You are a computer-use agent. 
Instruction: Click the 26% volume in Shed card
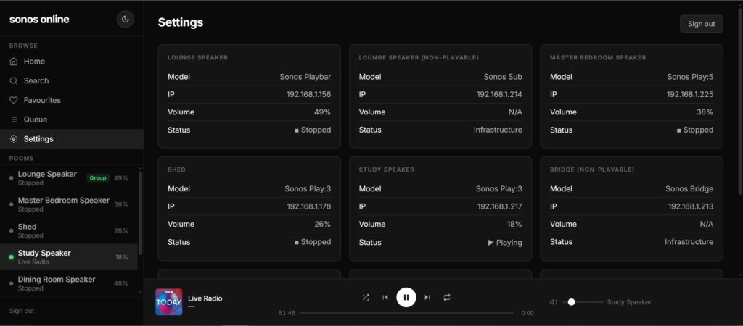click(x=322, y=225)
